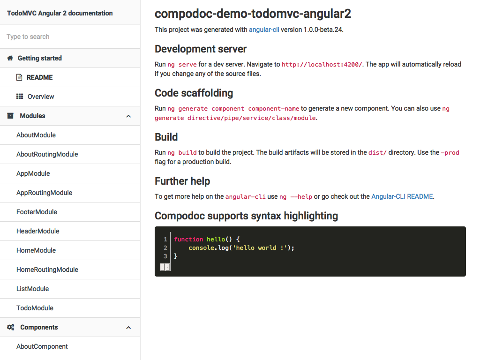Click the home icon beside Getting started

click(x=10, y=58)
